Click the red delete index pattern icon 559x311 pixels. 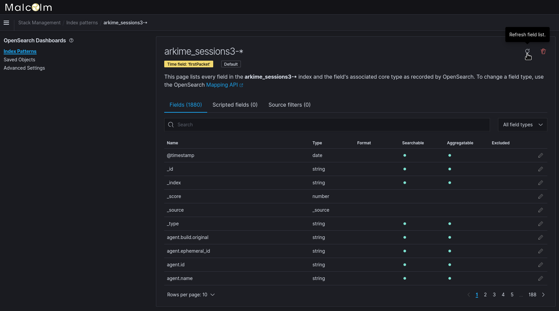543,51
